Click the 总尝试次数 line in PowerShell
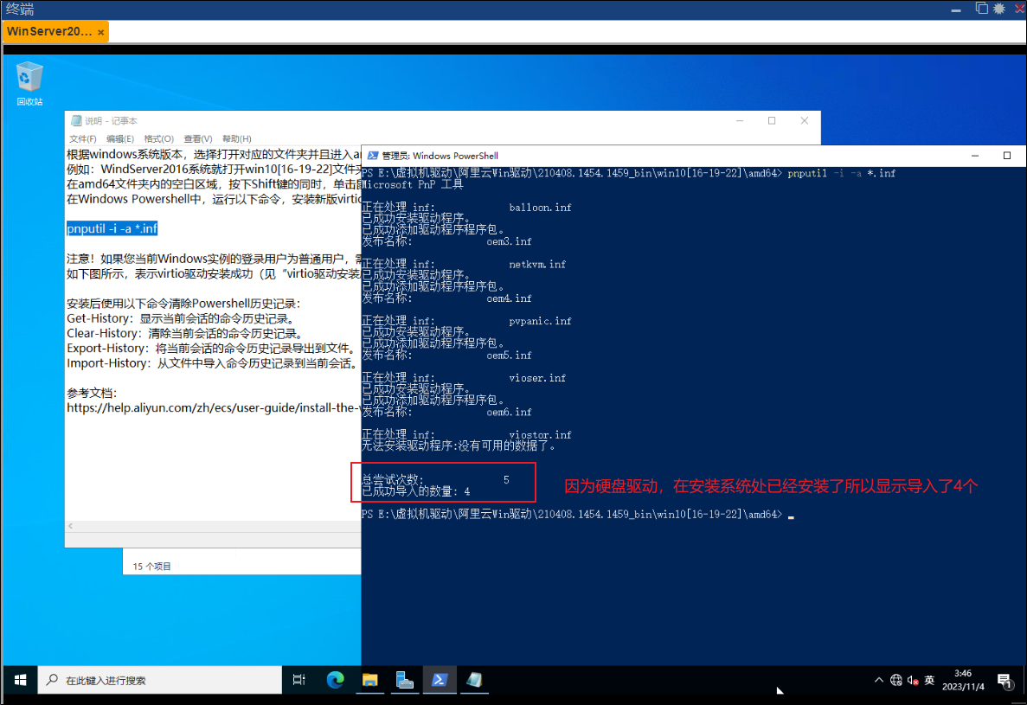 435,480
